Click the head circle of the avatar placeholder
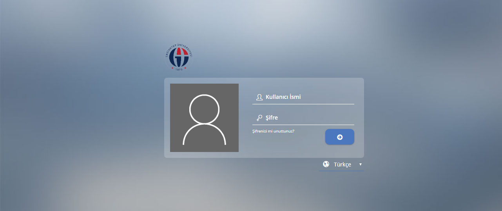The width and height of the screenshot is (502, 211). coord(204,109)
